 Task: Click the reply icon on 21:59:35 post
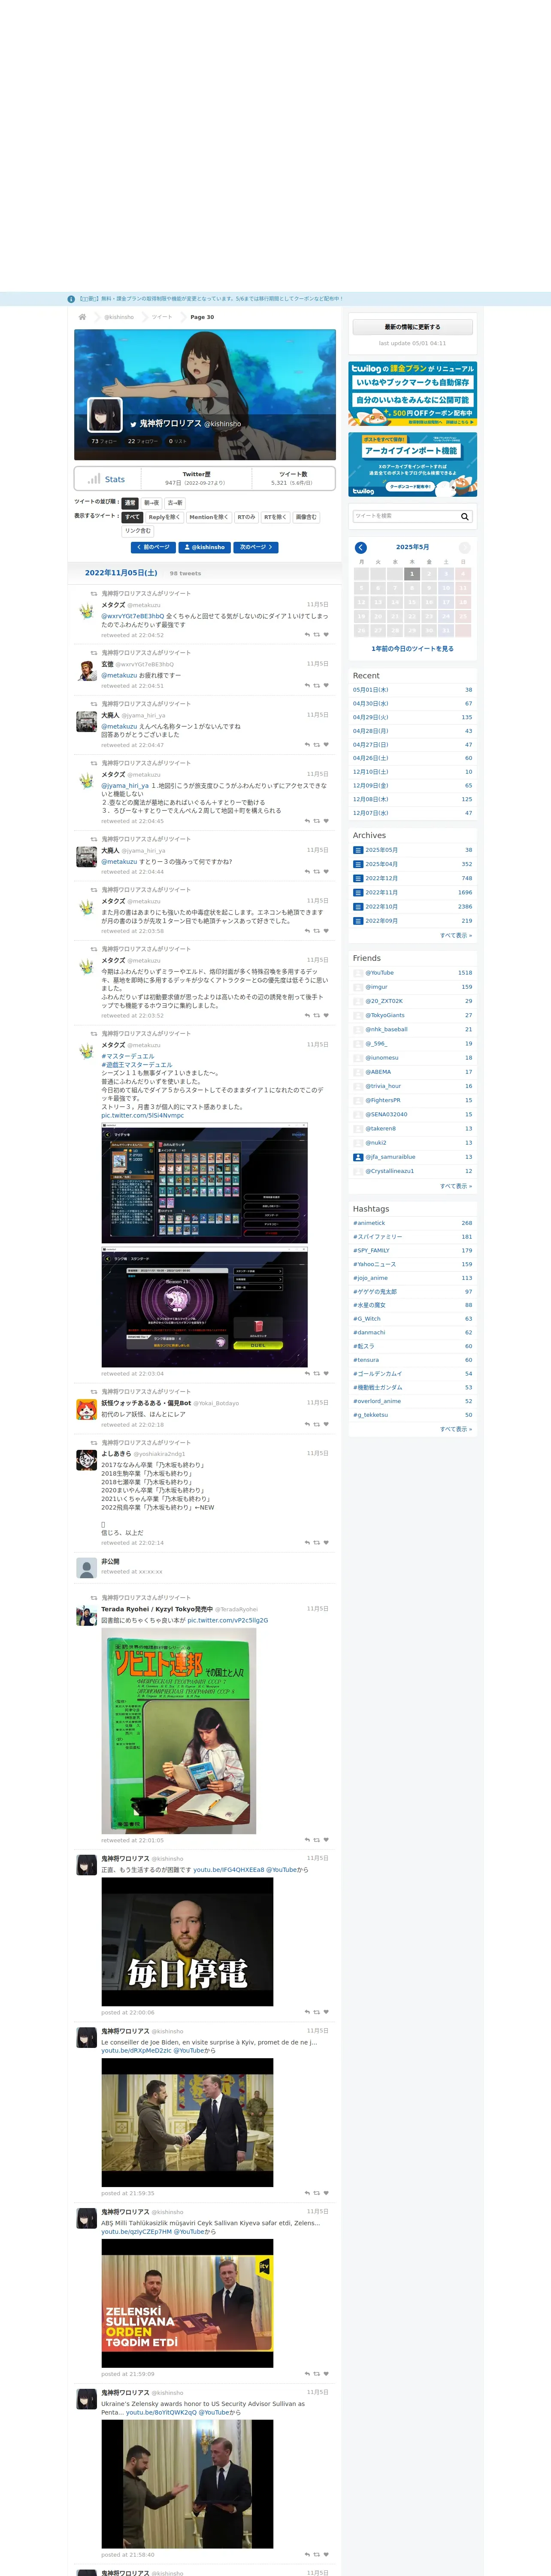coord(307,2193)
